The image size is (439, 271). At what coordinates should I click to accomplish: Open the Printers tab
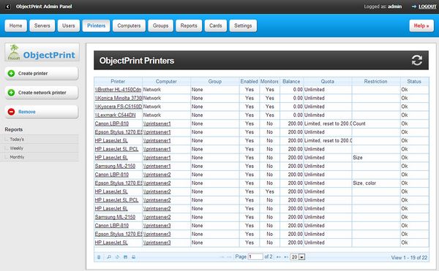[96, 26]
